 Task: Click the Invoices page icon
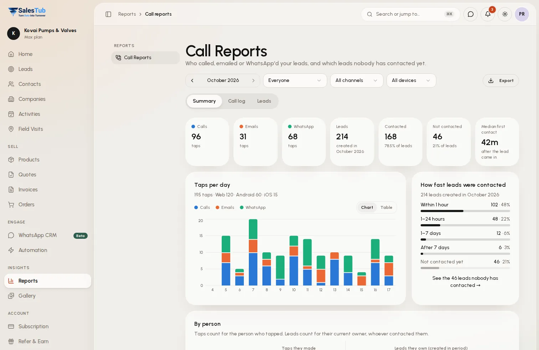point(11,190)
